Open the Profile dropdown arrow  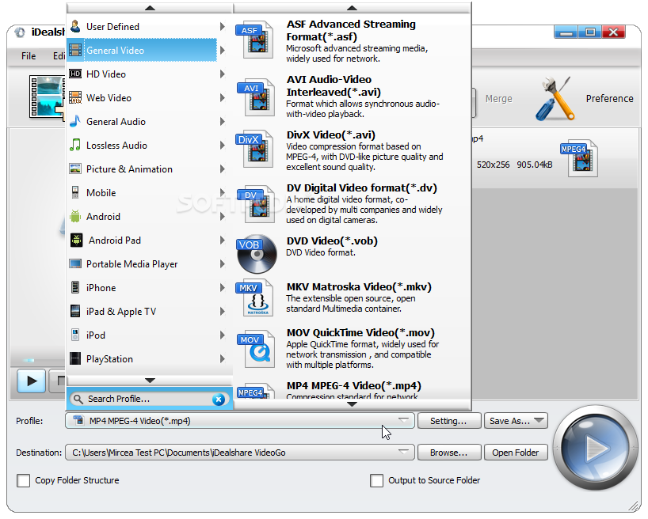[403, 420]
